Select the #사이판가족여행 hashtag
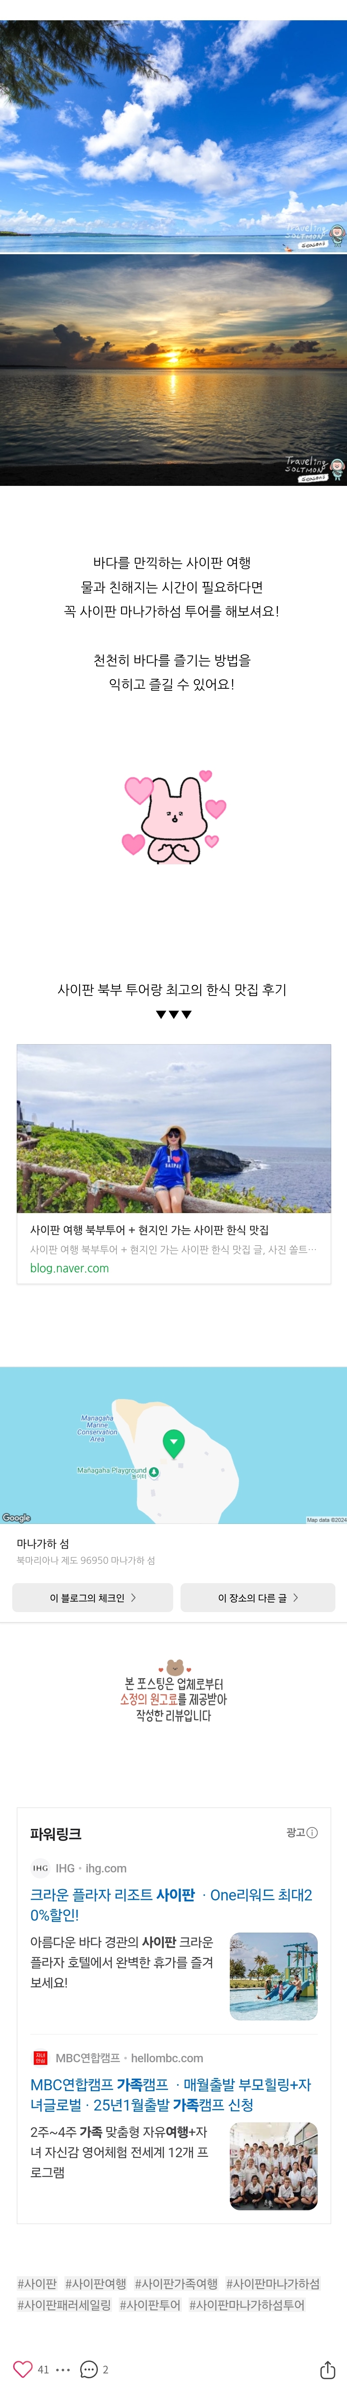The image size is (347, 2385). 176,2284
